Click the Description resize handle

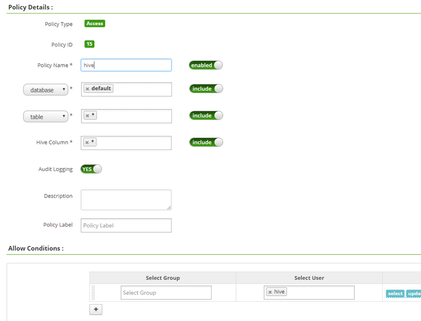(169, 207)
